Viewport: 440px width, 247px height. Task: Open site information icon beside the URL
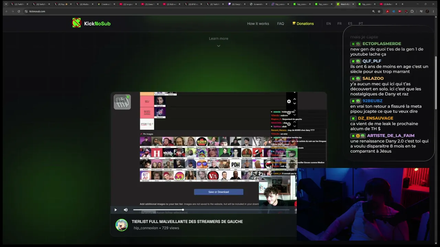pos(26,11)
